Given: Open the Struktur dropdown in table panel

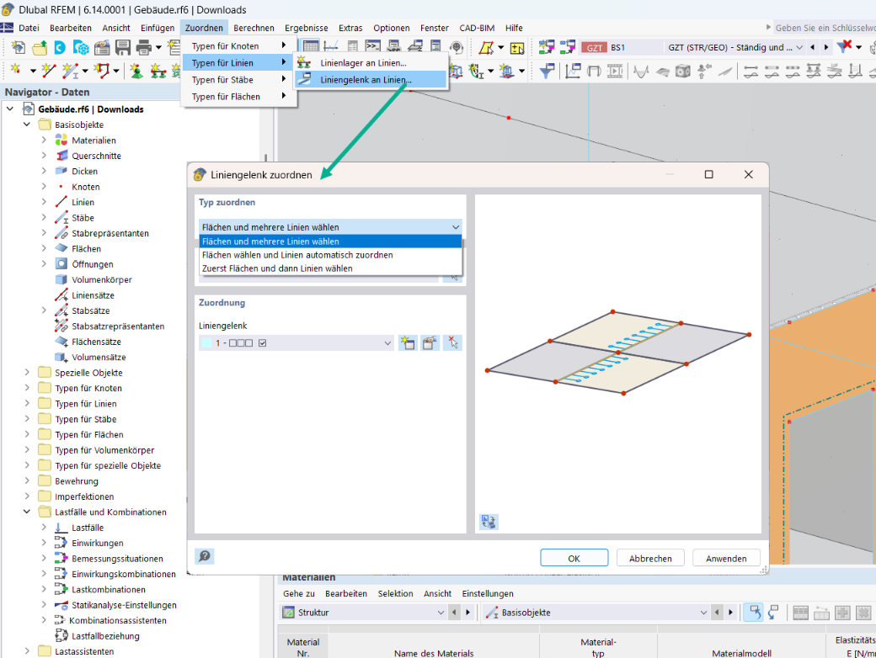Looking at the screenshot, I should click(x=363, y=613).
